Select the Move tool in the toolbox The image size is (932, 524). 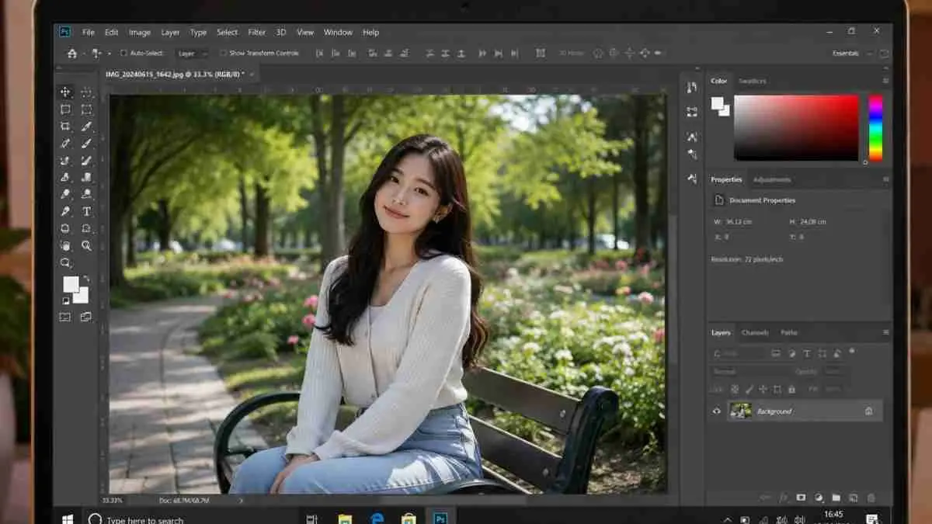(66, 92)
